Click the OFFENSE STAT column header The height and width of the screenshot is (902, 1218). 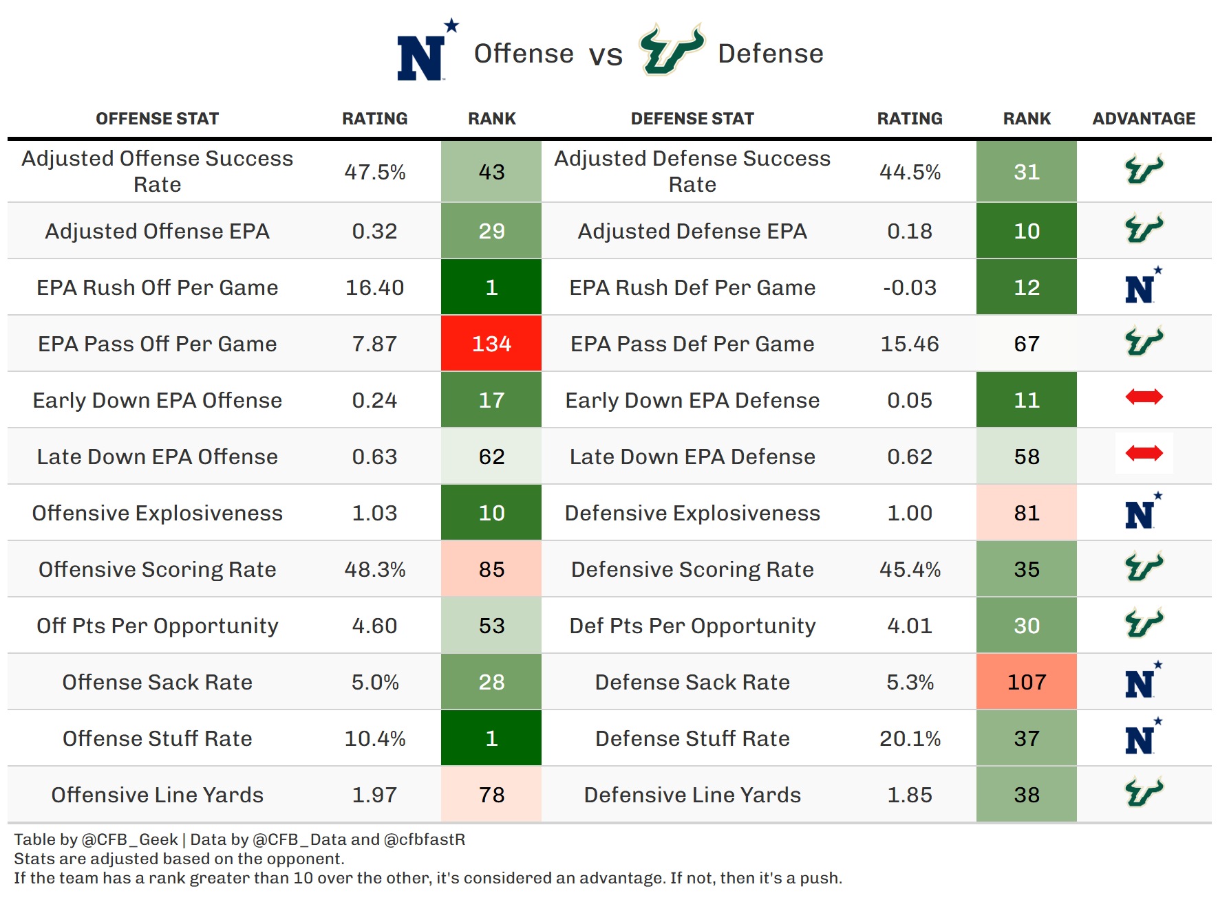pos(157,119)
